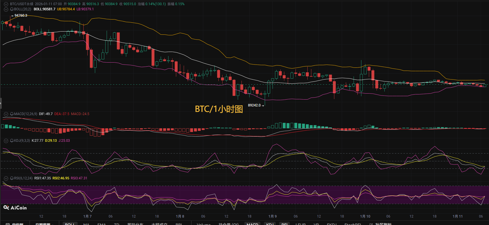Image resolution: width=489 pixels, height=225 pixels.
Task: Enable the StochRSI indicator in bottom bar
Action: [353, 224]
